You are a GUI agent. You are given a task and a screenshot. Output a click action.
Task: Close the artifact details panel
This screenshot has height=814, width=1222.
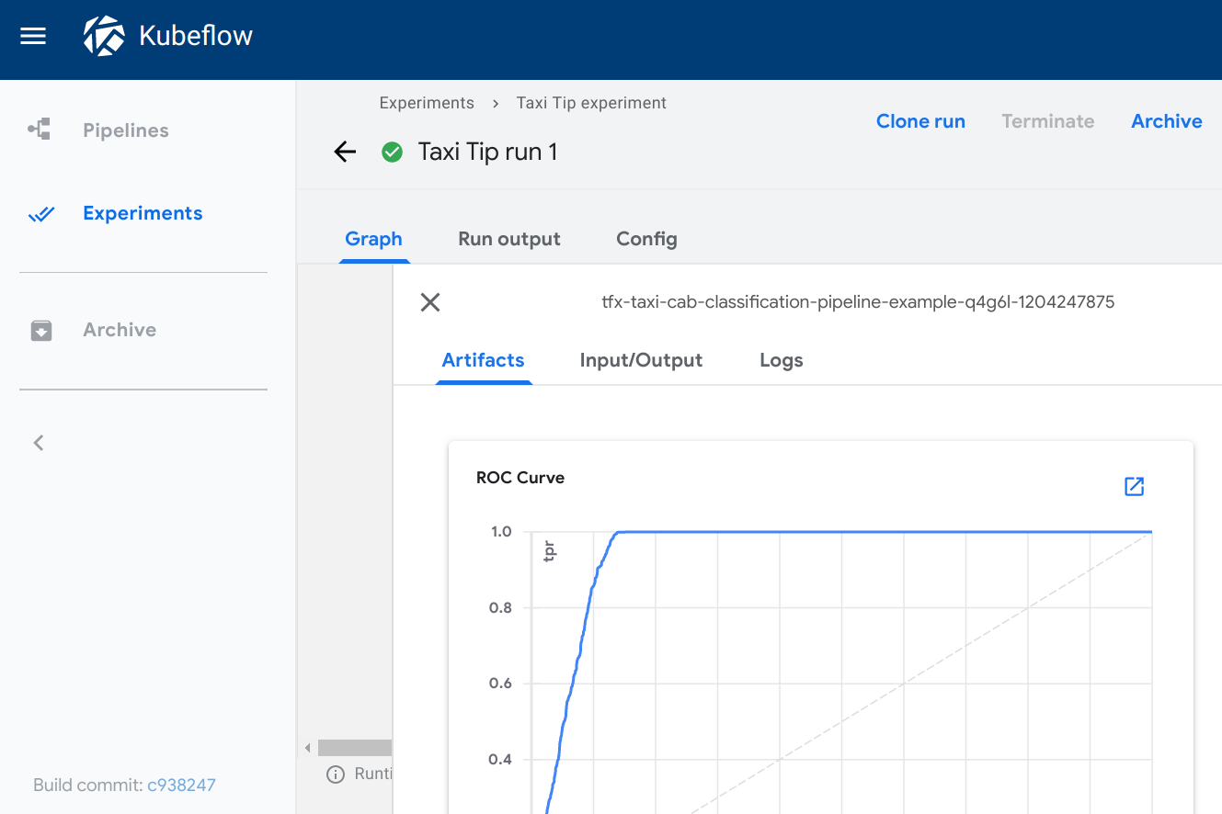tap(429, 302)
